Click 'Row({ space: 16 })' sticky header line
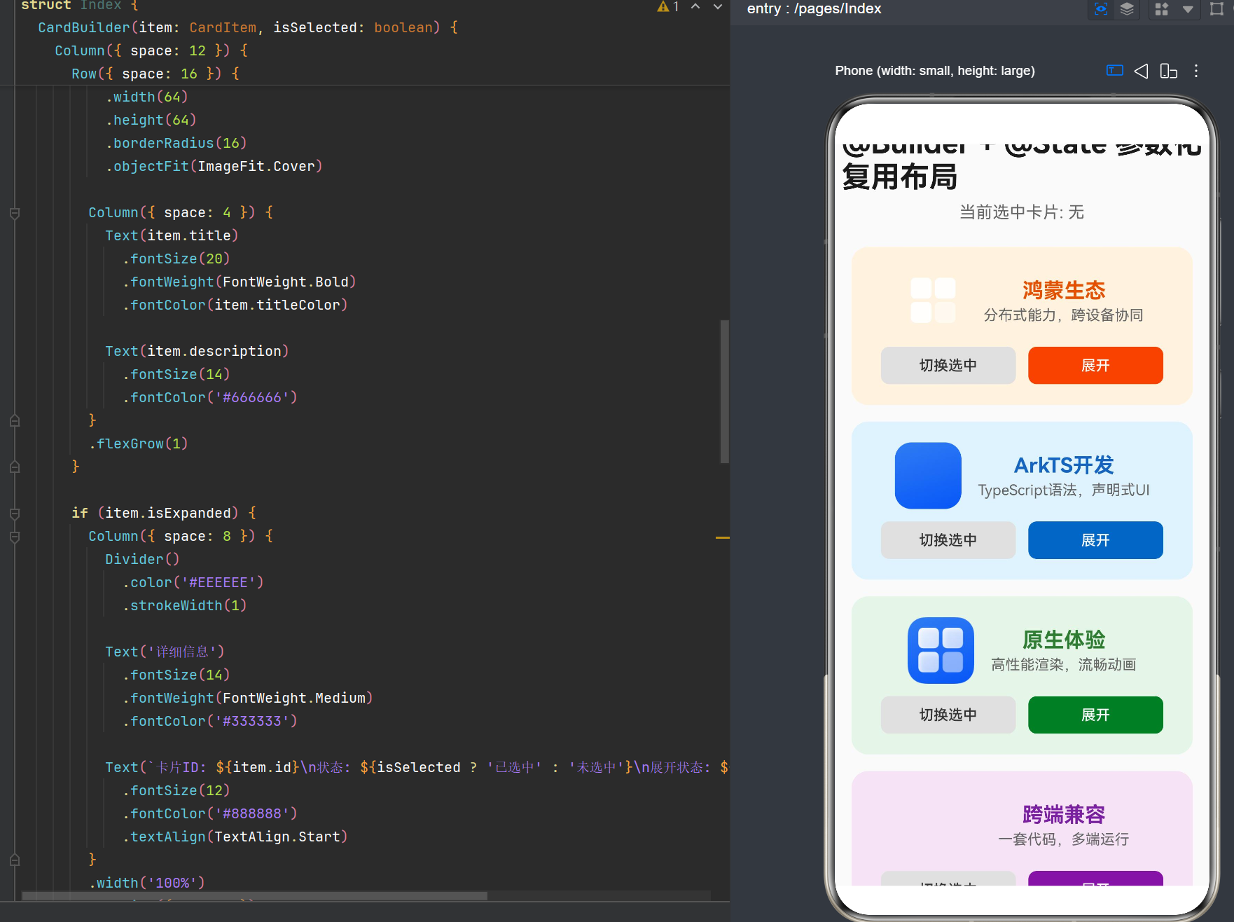The image size is (1234, 922). pos(155,74)
